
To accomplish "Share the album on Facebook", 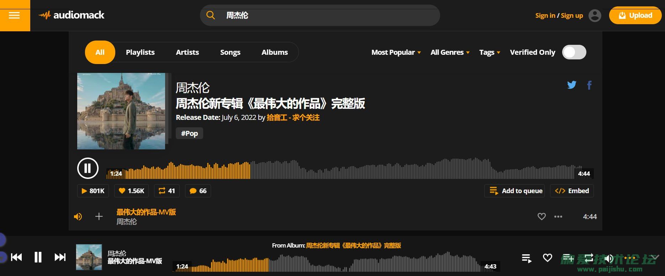I will click(x=589, y=85).
